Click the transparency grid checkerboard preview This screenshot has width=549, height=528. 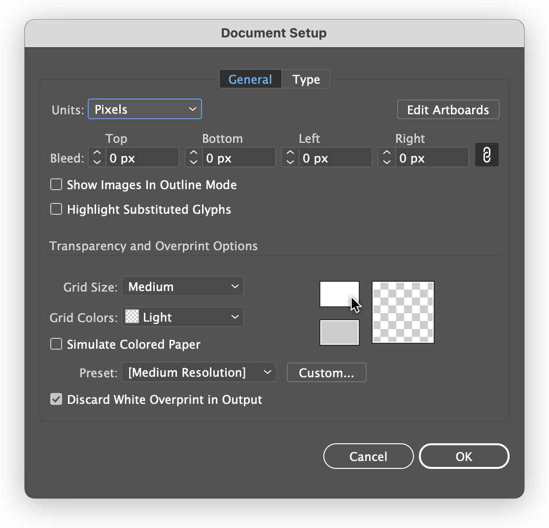coord(403,312)
